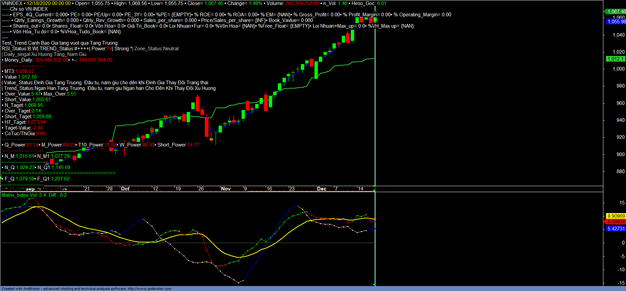Screen dimensions: 626x291
Task: Click the Oct label on the date axis
Action: pyautogui.click(x=125, y=189)
